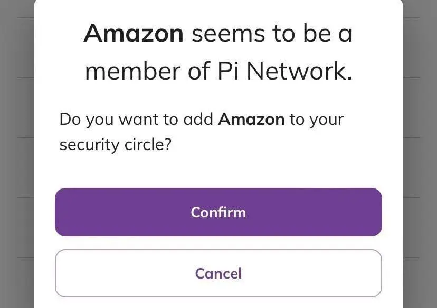This screenshot has width=437, height=308.
Task: Click the security circle question text
Action: 201,132
